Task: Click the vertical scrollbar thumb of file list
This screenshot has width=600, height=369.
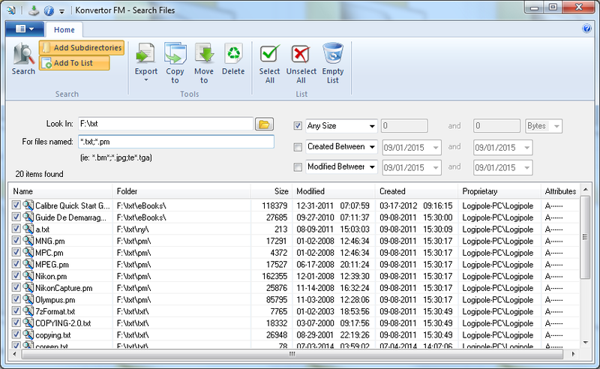Action: click(585, 237)
